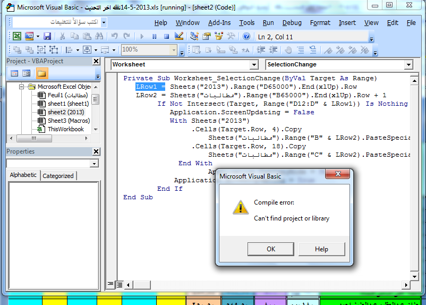Switch to the Categorized properties tab

tap(58, 176)
